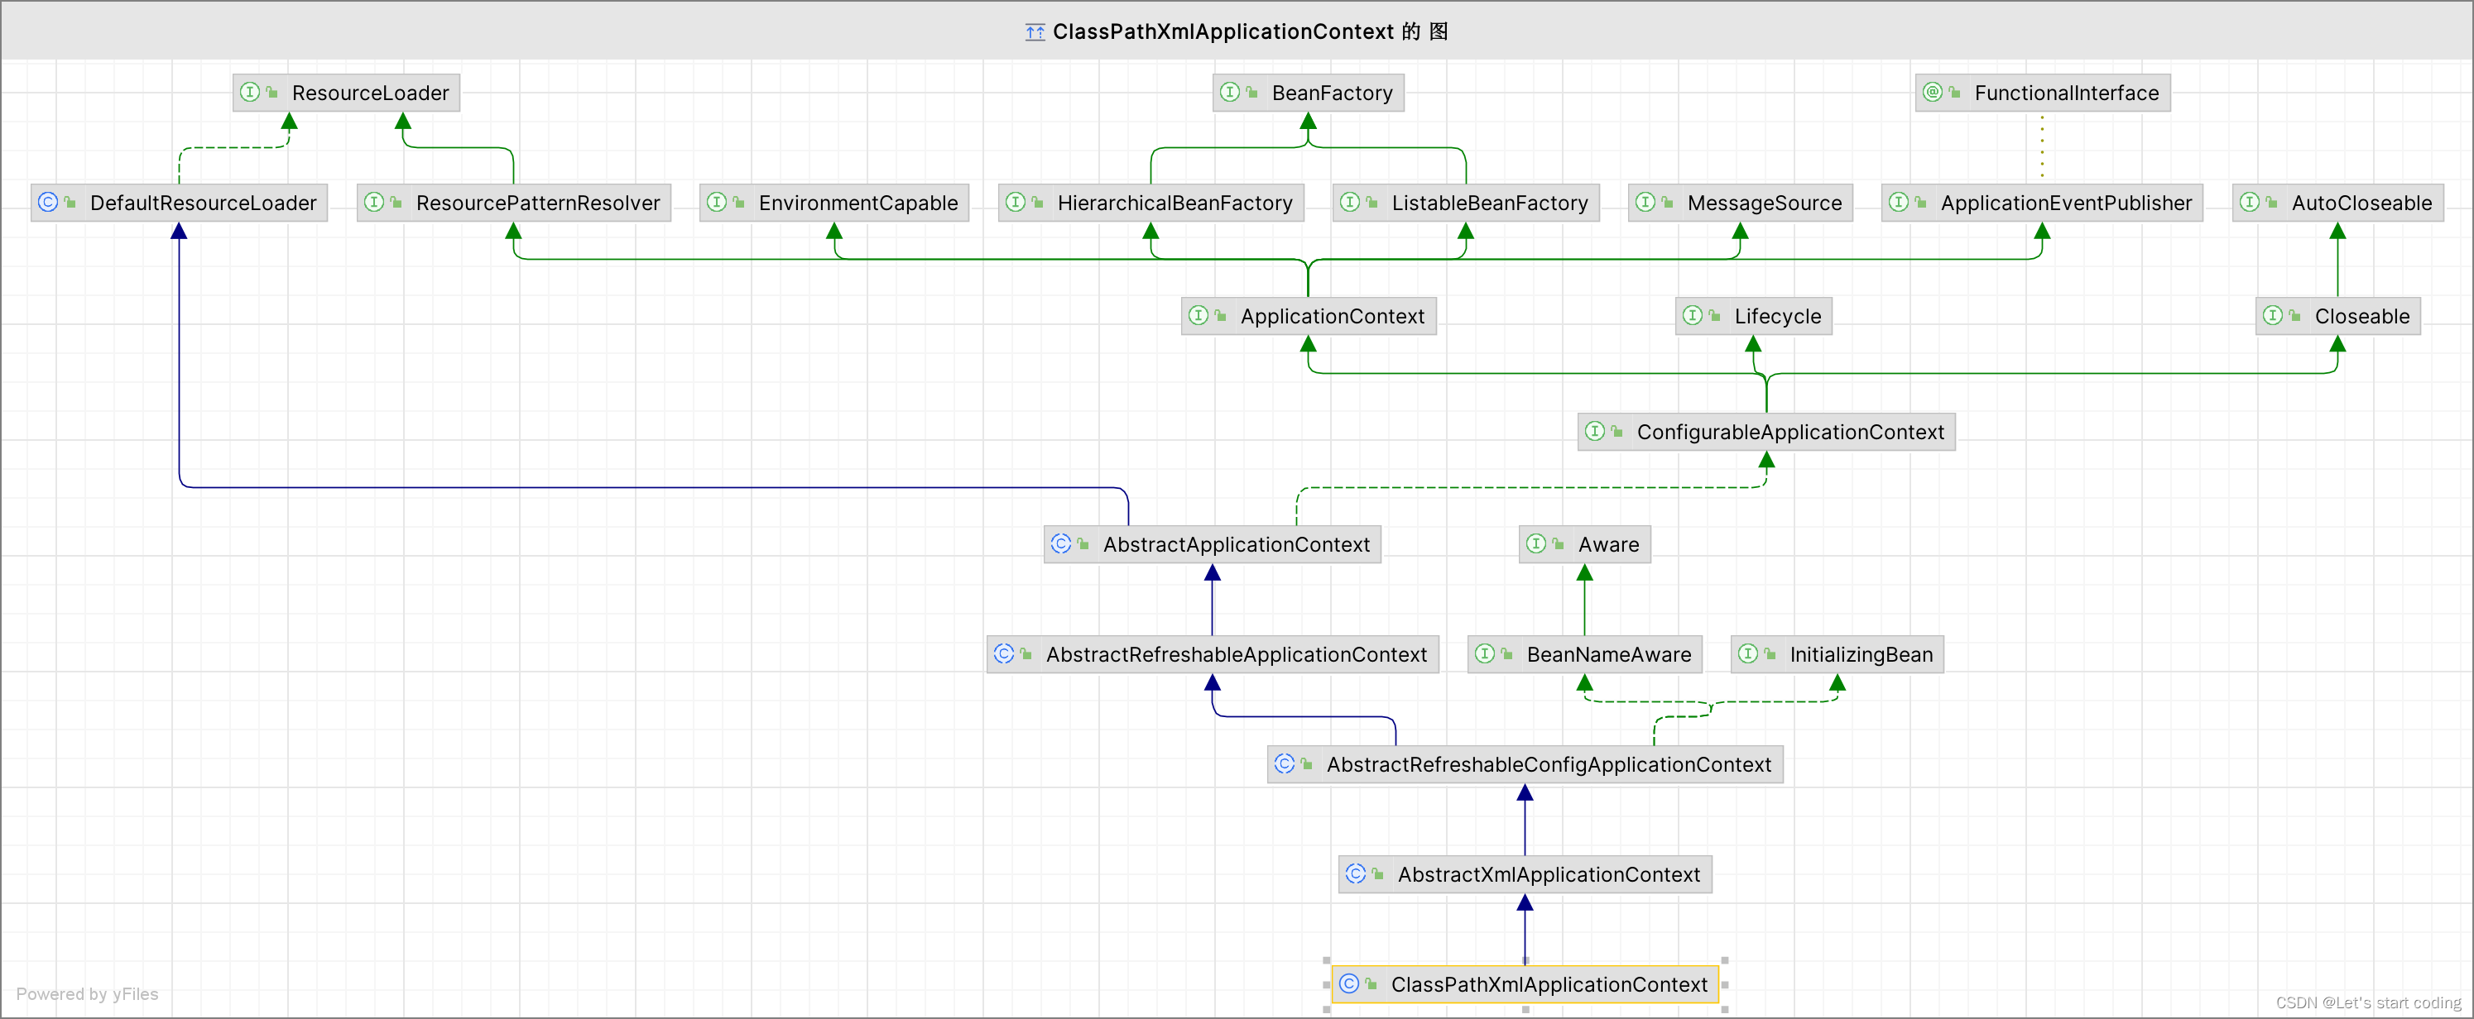The image size is (2474, 1019).
Task: Select the EnvironmentCapable node label
Action: 858,203
